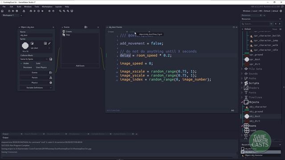Open the 'Same As Sprite' collision mask dropdown
The image size is (285, 160).
[x=34, y=59]
